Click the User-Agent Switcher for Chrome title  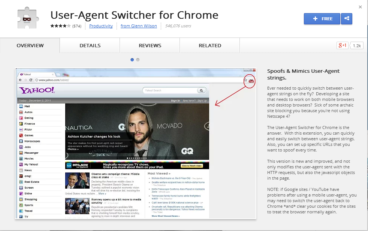(134, 15)
